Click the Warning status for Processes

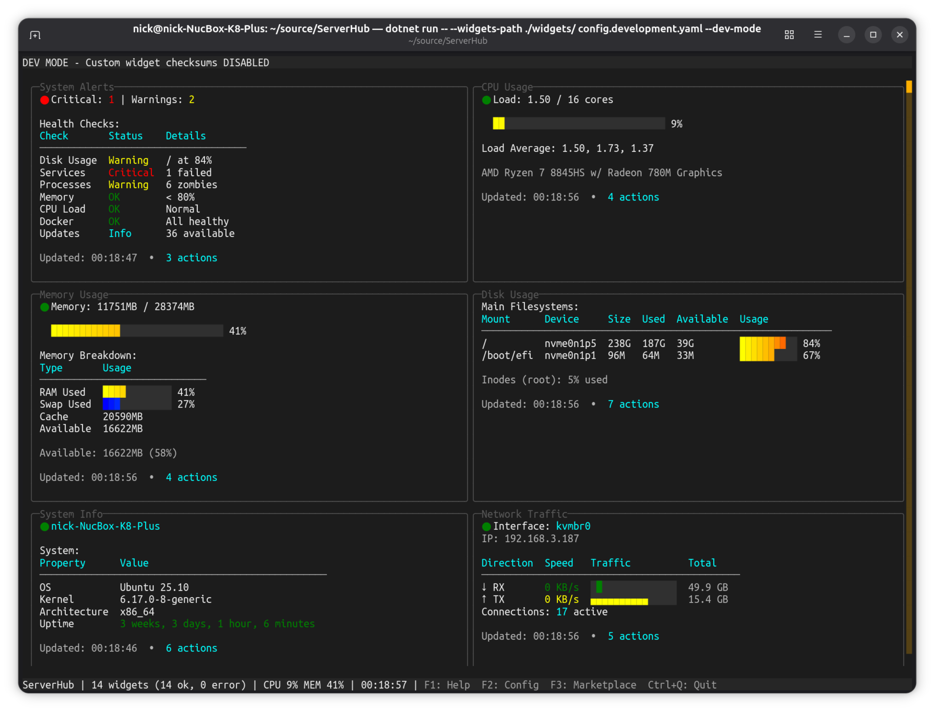tap(128, 185)
